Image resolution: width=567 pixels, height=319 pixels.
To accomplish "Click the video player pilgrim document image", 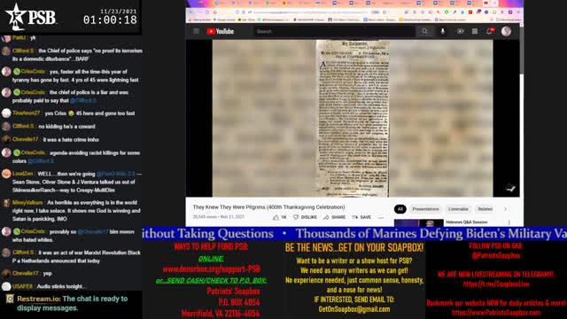I will 353,118.
